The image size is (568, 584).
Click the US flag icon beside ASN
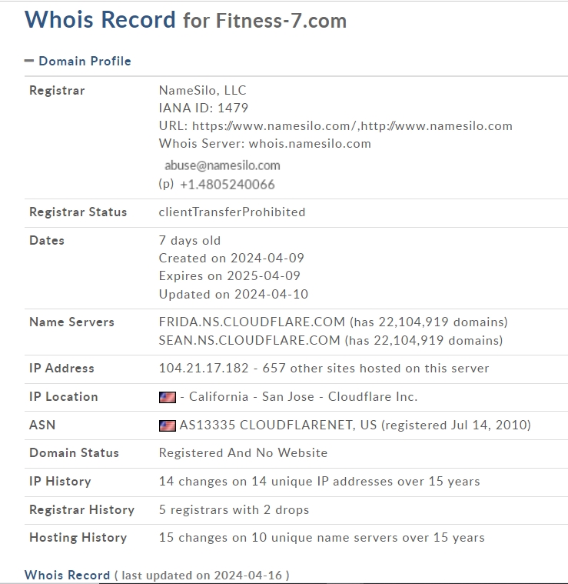[x=168, y=425]
